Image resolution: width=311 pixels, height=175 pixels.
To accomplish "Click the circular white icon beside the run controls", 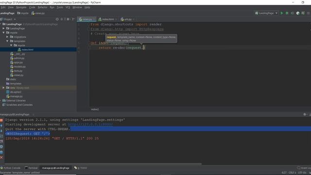I will (298, 13).
